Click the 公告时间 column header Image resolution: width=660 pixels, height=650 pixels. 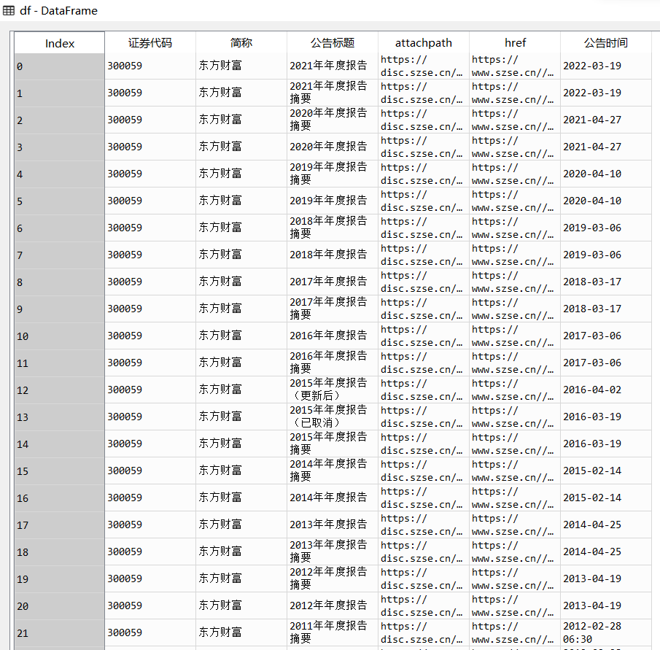click(x=606, y=43)
